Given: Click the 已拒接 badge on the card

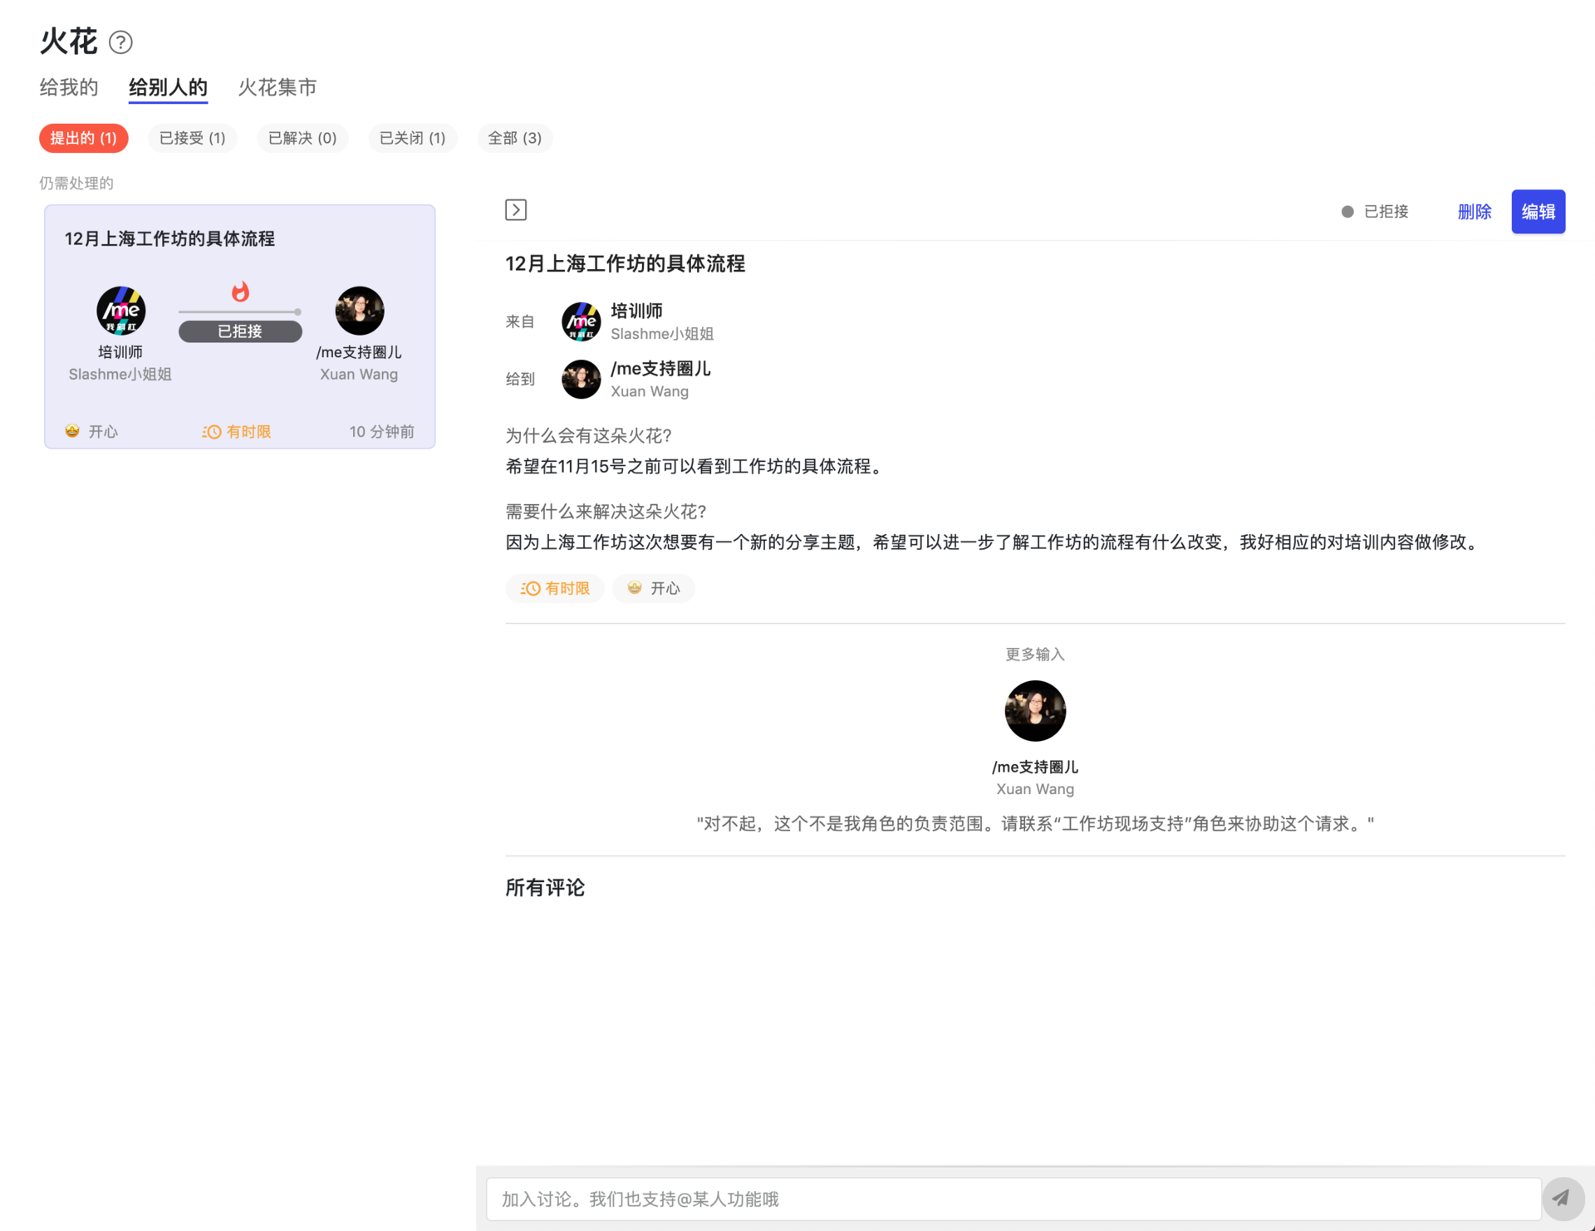Looking at the screenshot, I should tap(240, 331).
